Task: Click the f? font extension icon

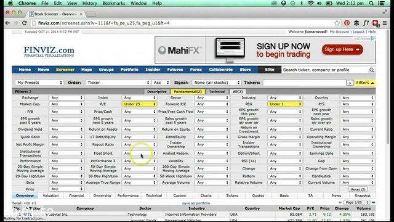Action: [366, 23]
